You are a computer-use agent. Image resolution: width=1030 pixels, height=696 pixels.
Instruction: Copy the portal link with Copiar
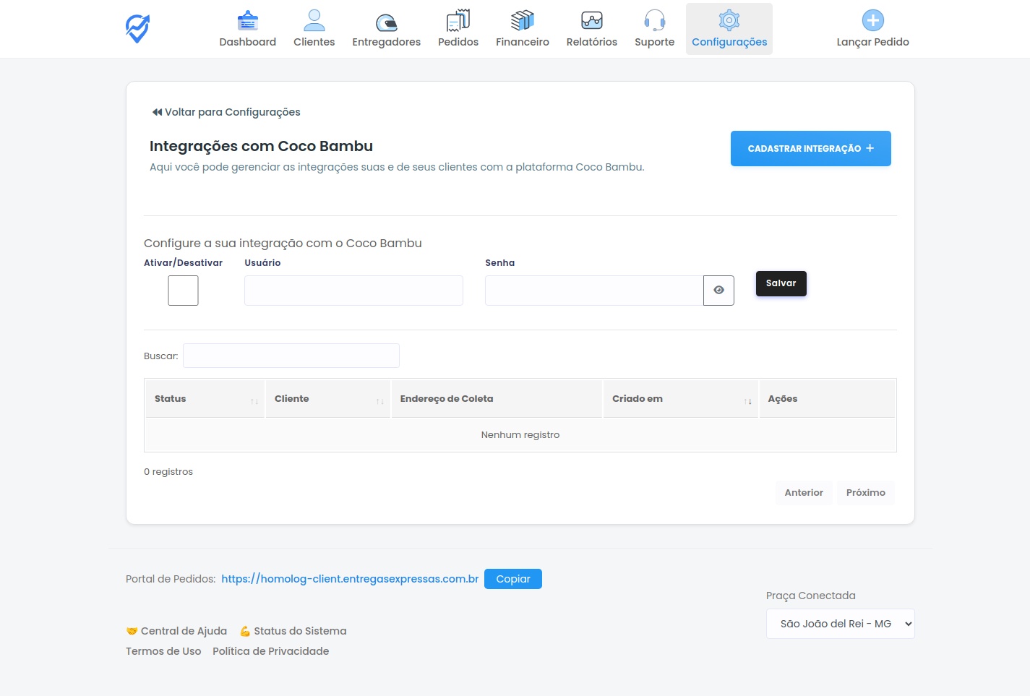coord(512,579)
